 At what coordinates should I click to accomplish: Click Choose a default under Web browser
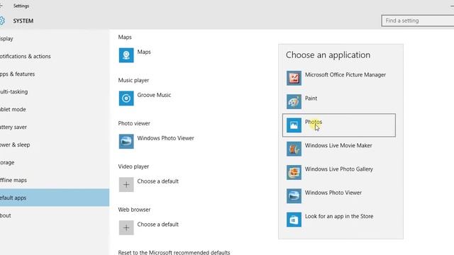coord(157,224)
